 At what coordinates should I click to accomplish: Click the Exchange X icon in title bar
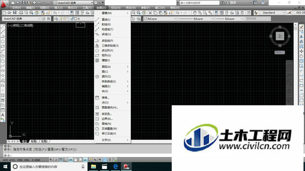(255, 3)
